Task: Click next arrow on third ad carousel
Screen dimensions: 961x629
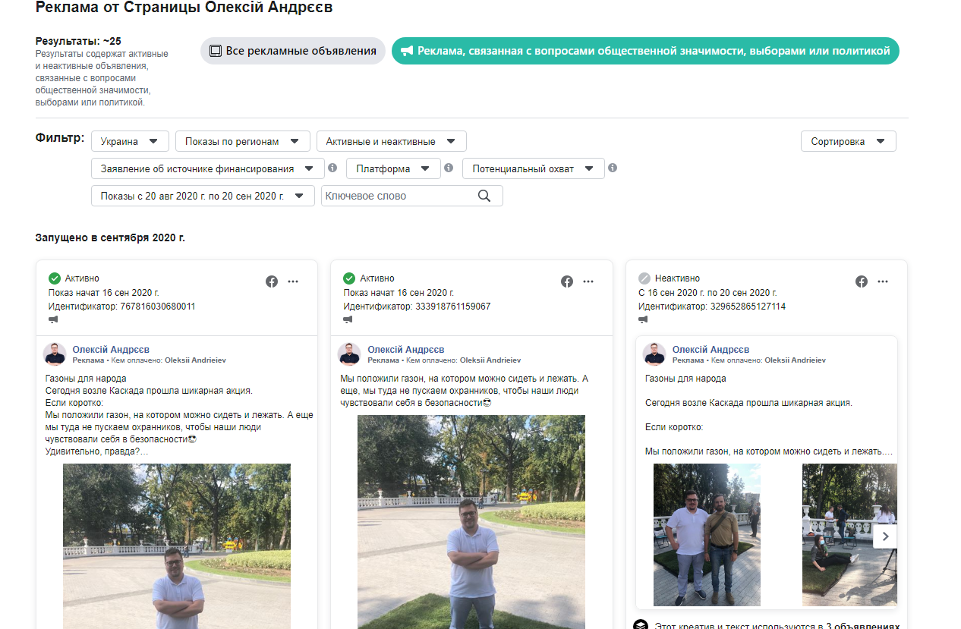Action: click(885, 536)
